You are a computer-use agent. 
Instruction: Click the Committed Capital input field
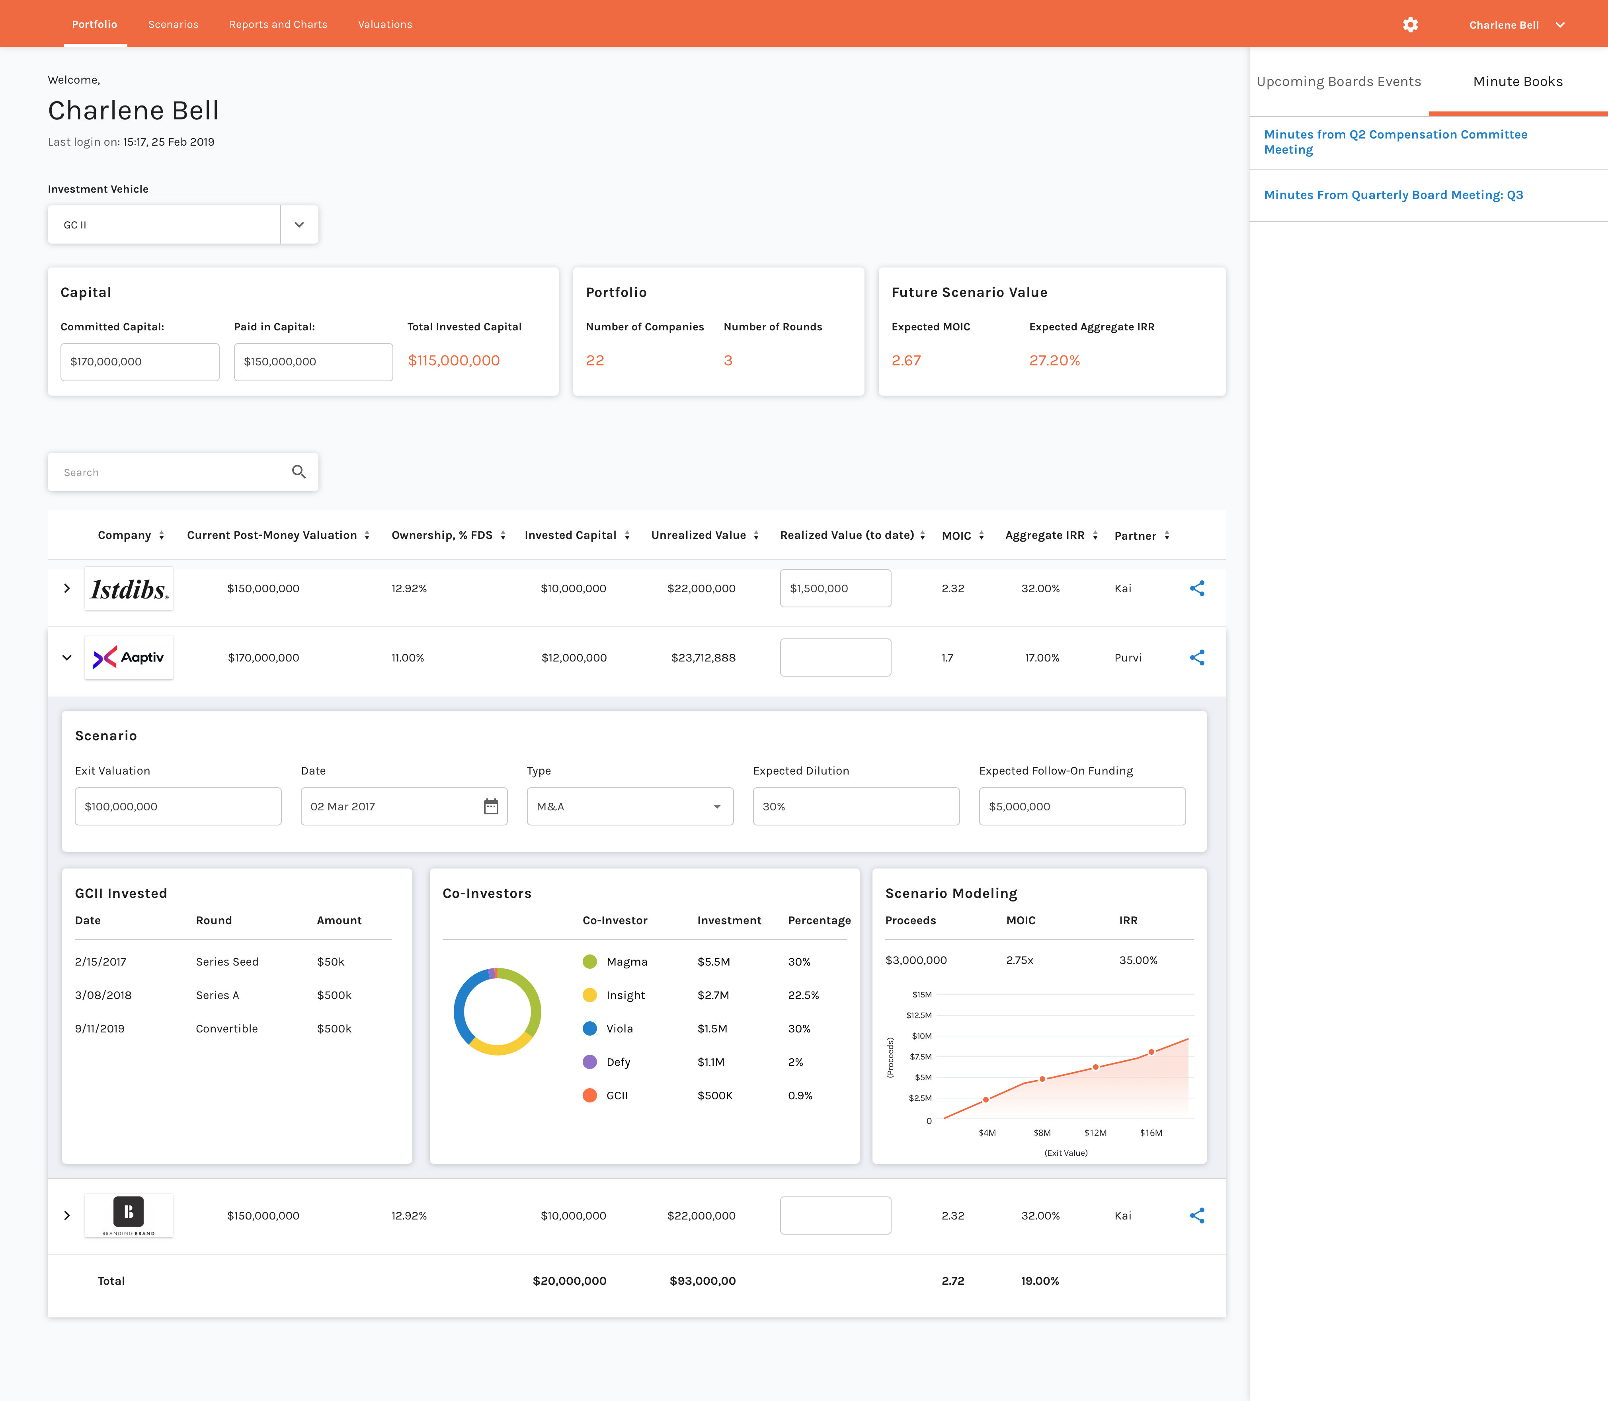click(139, 361)
